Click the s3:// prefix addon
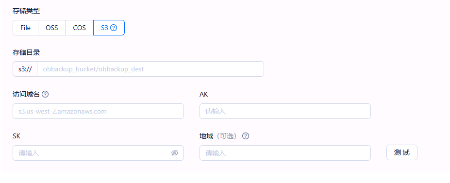This screenshot has height=183, width=450. 25,69
